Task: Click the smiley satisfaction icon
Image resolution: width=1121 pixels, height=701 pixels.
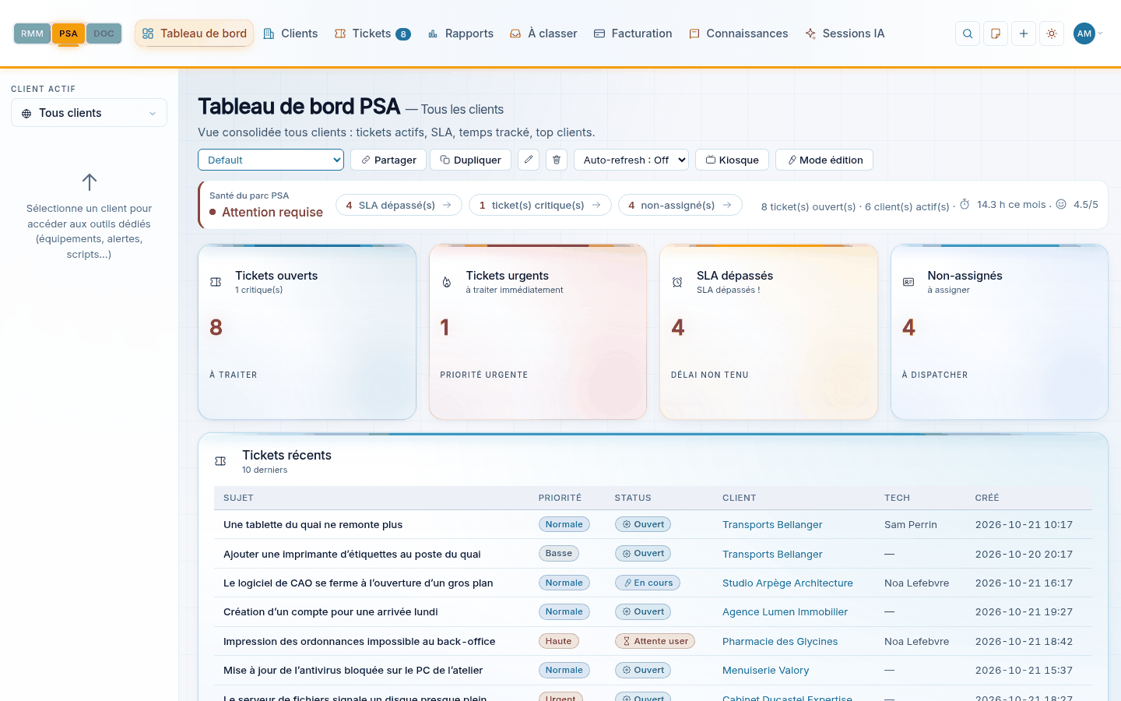Action: tap(1061, 204)
